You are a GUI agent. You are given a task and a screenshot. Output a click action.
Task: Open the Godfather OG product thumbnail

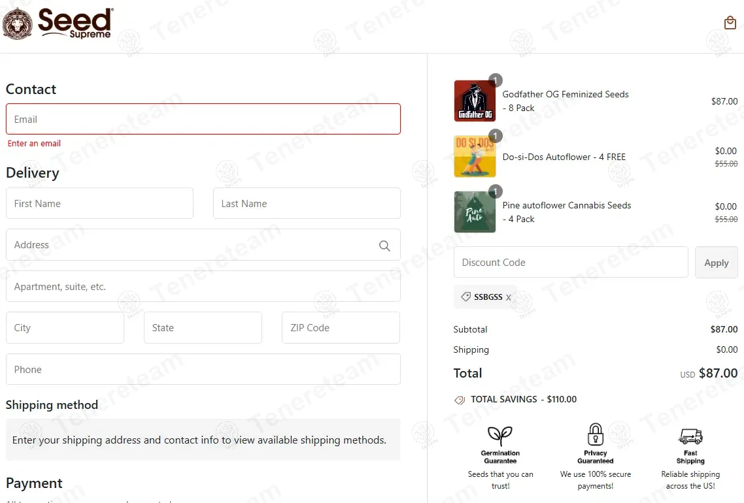click(x=475, y=101)
